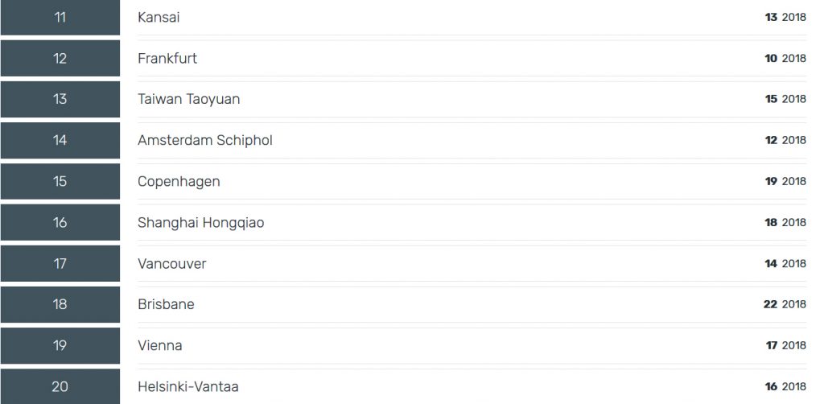Select the Taiwan Taoyuan airport name
The height and width of the screenshot is (404, 824).
coord(188,99)
